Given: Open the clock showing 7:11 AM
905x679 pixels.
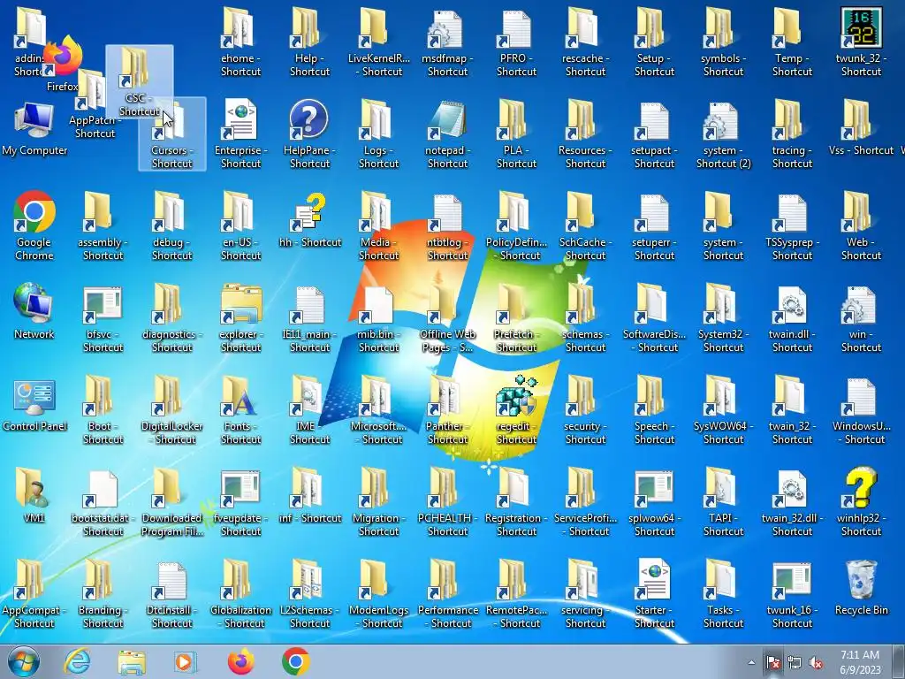Looking at the screenshot, I should (x=860, y=662).
